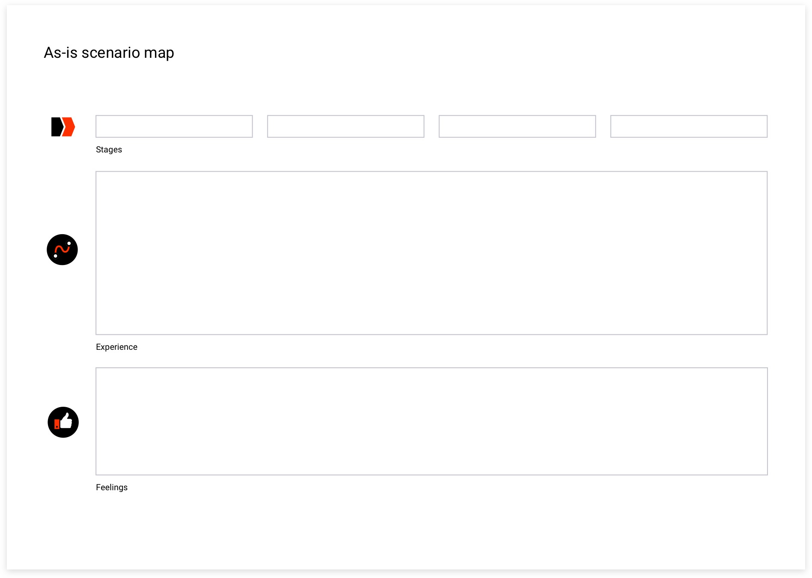Click the Stages double-chevron icon
Image resolution: width=812 pixels, height=578 pixels.
point(63,127)
